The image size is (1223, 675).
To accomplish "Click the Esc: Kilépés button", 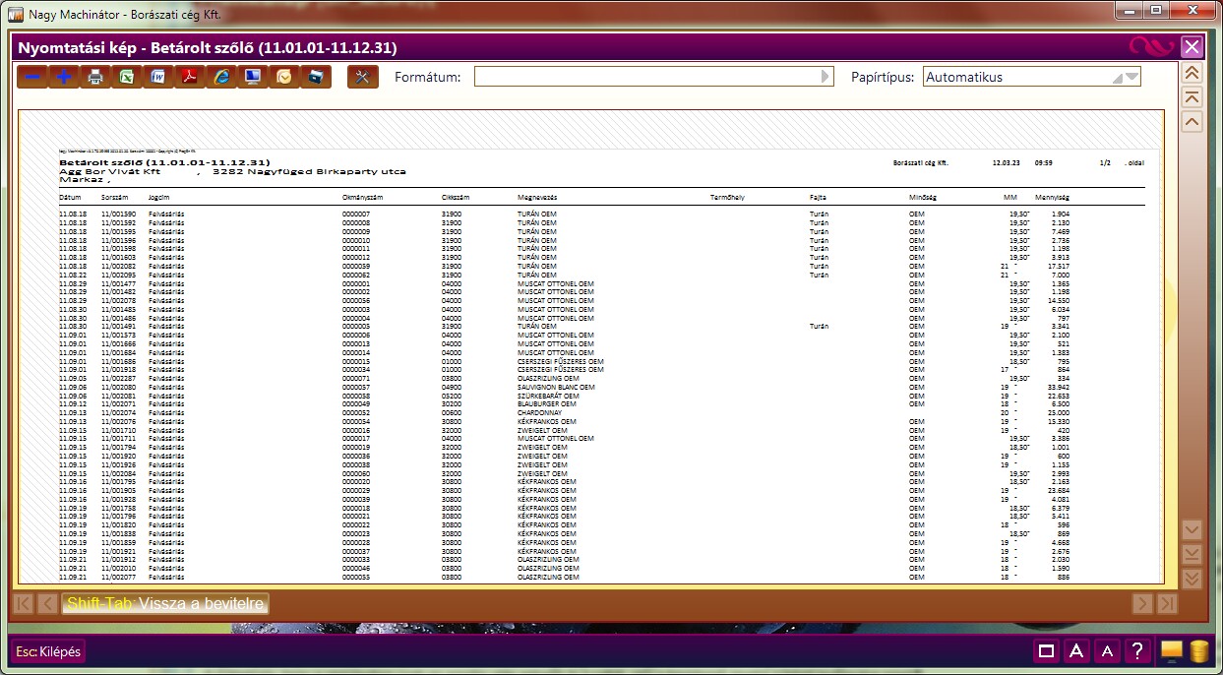I will click(48, 651).
